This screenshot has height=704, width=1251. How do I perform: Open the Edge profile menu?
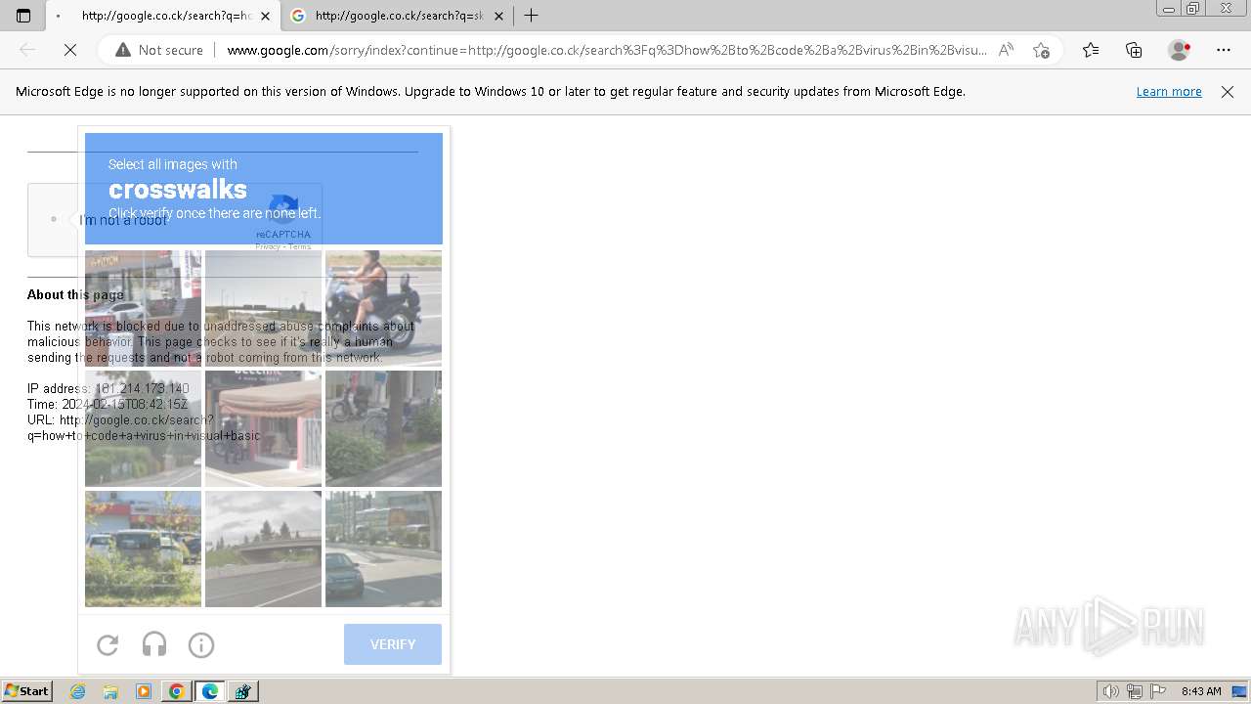[1180, 50]
